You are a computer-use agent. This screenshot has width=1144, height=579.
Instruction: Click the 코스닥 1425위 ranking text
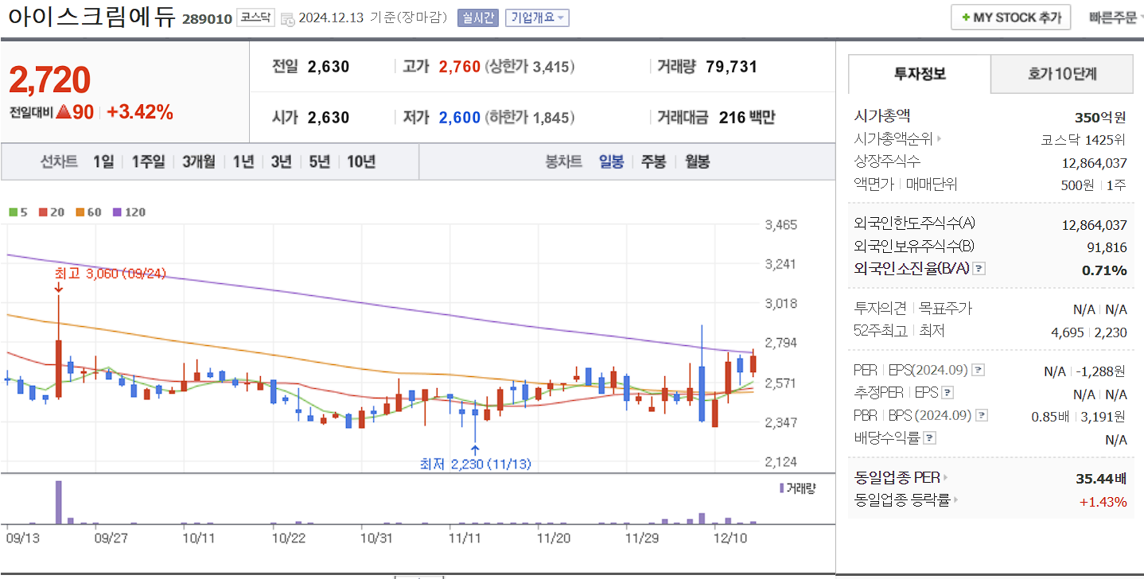[1084, 140]
